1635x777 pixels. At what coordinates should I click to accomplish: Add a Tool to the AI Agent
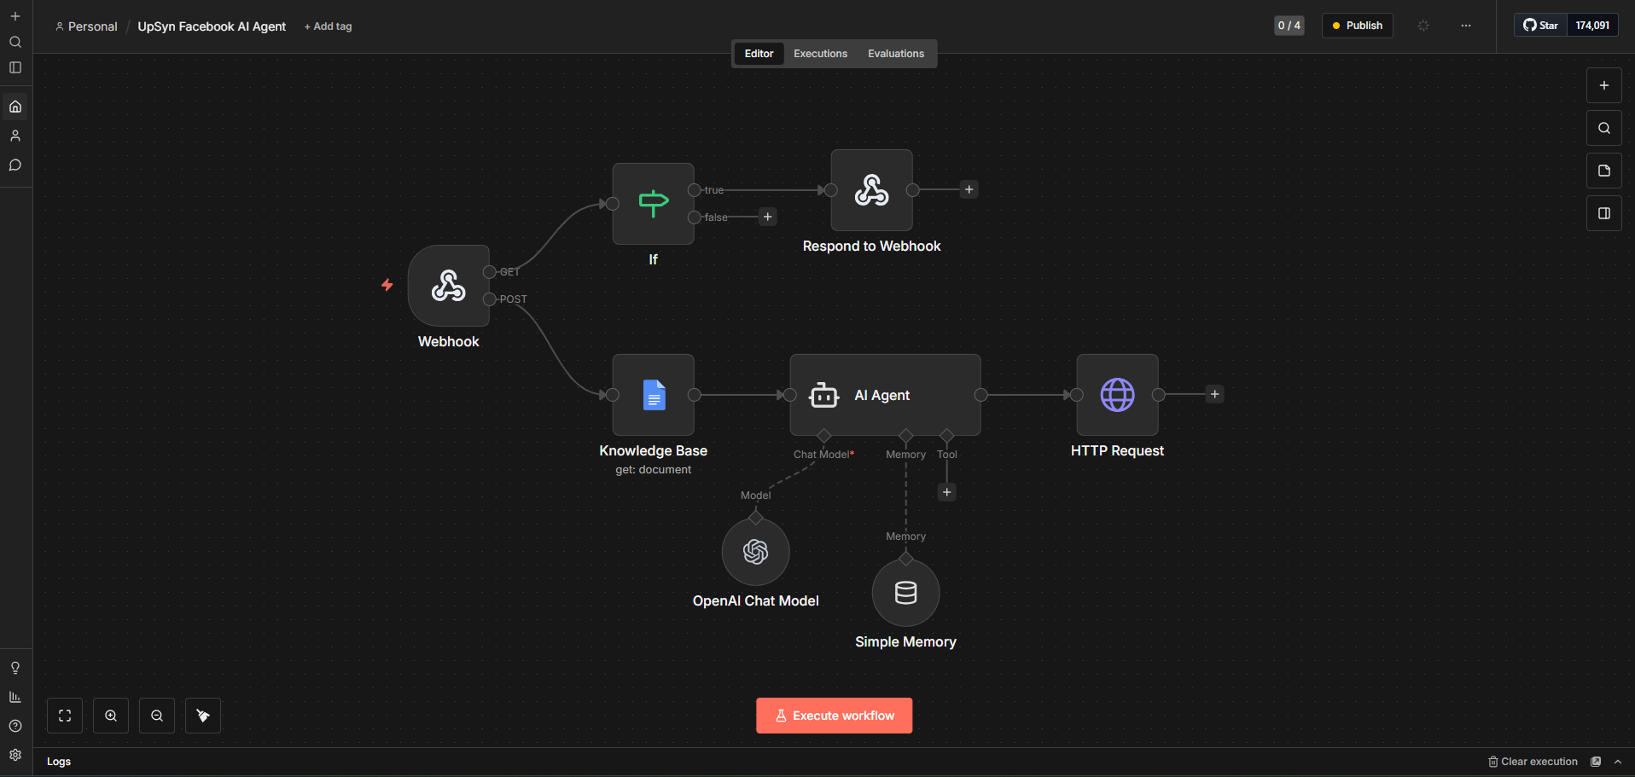point(946,492)
